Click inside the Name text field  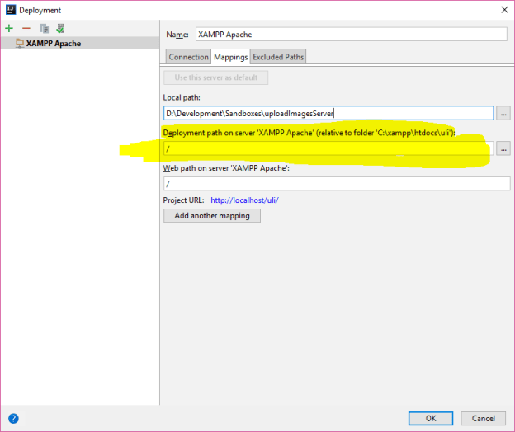pyautogui.click(x=350, y=35)
